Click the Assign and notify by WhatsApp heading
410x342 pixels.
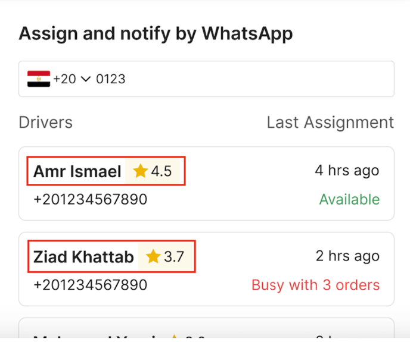pos(156,34)
